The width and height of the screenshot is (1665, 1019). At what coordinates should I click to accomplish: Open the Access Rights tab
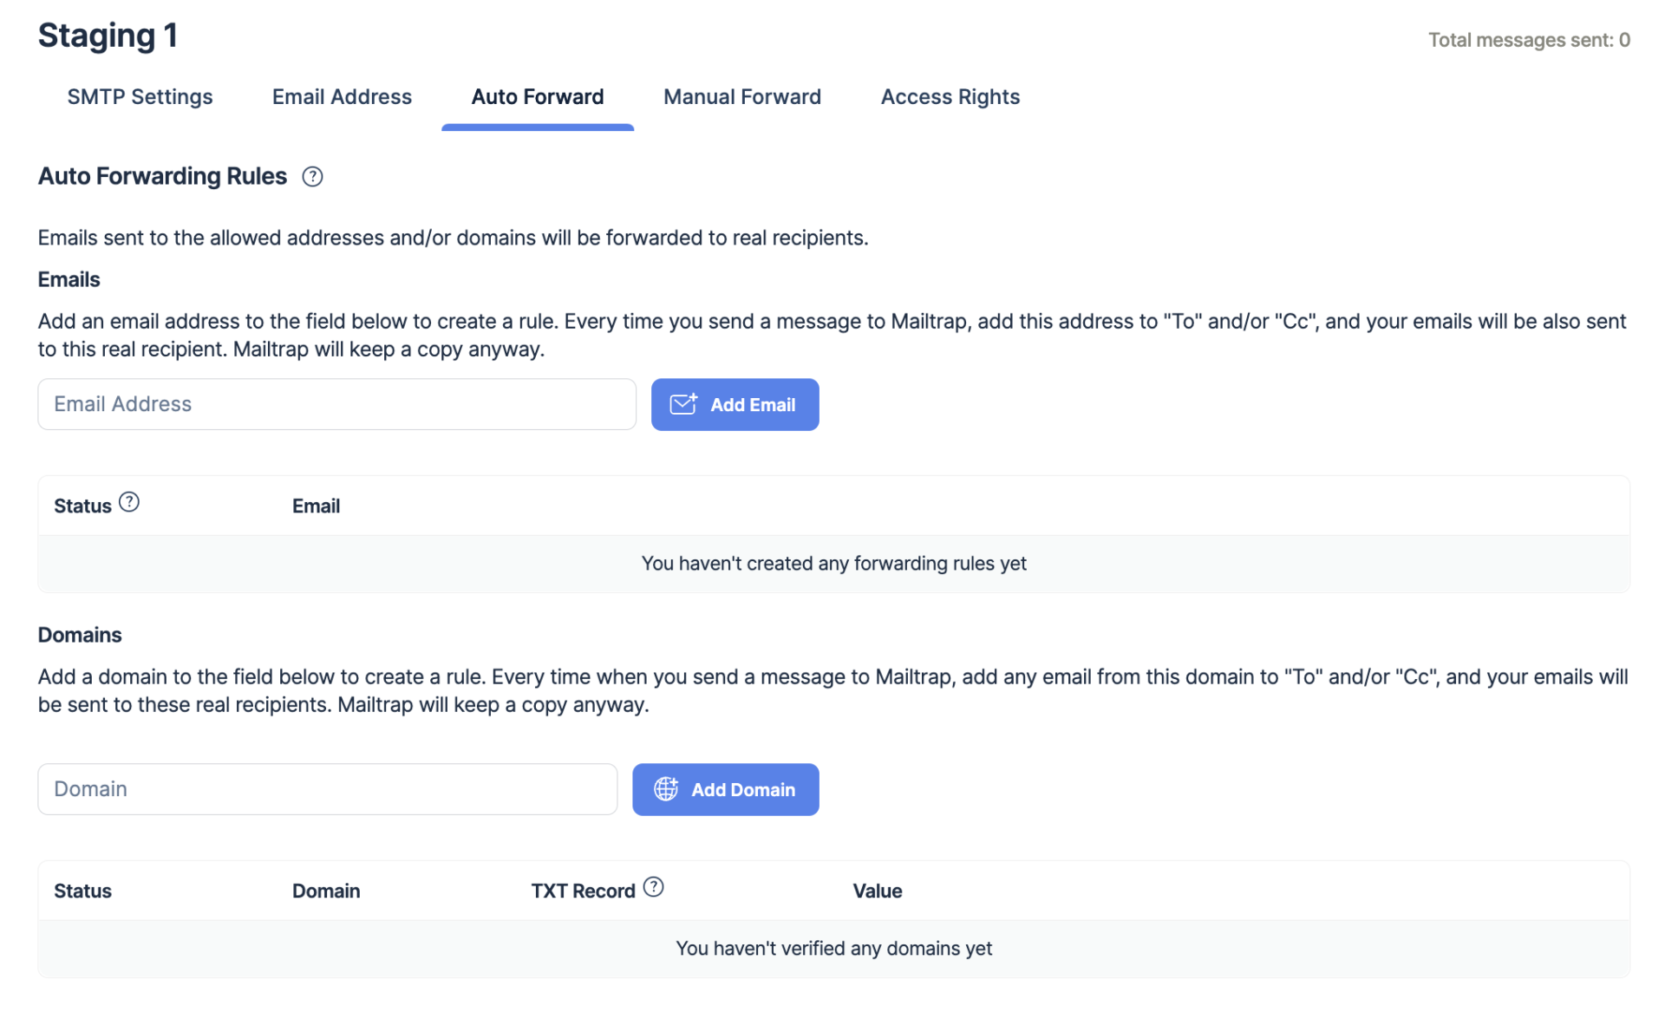tap(950, 97)
